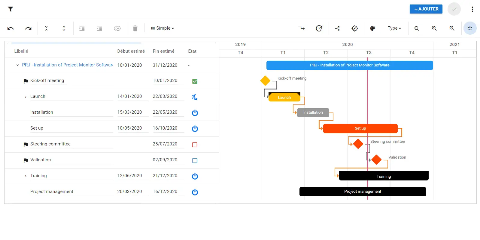
Task: Click the auto-reschedule clock icon
Action: click(x=319, y=28)
